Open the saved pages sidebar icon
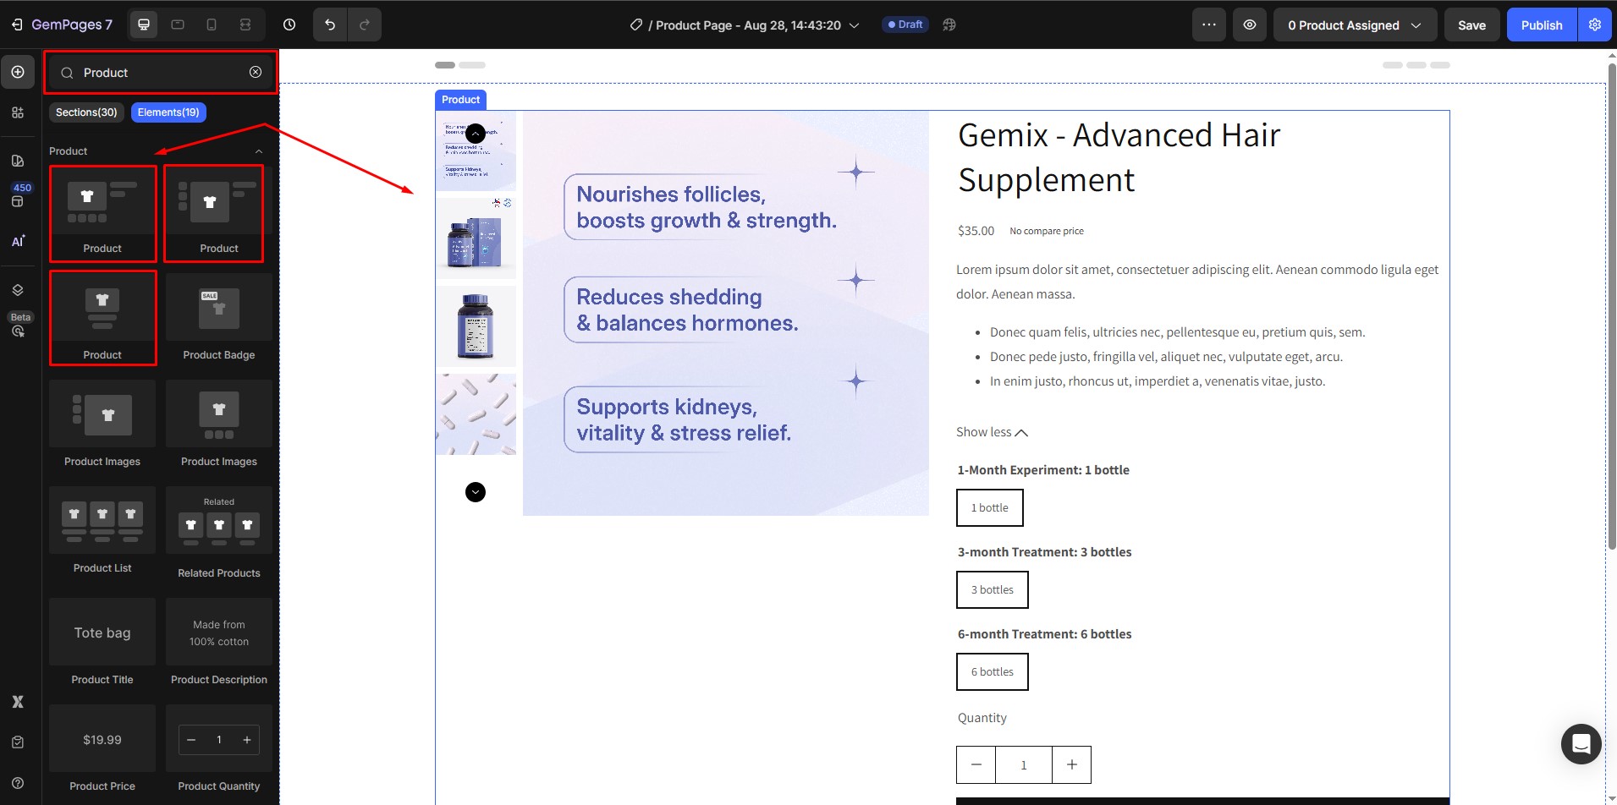Image resolution: width=1617 pixels, height=805 pixels. click(18, 161)
